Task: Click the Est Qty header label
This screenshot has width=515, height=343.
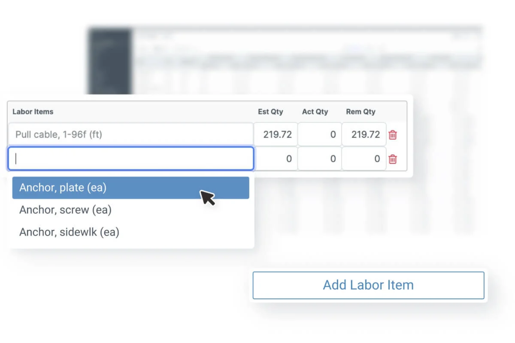Action: coord(271,112)
